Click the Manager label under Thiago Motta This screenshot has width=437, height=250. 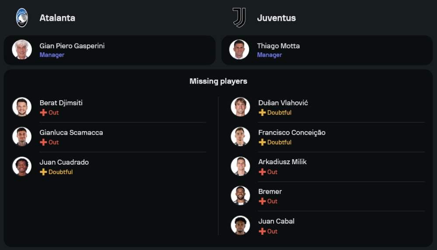[x=269, y=55]
